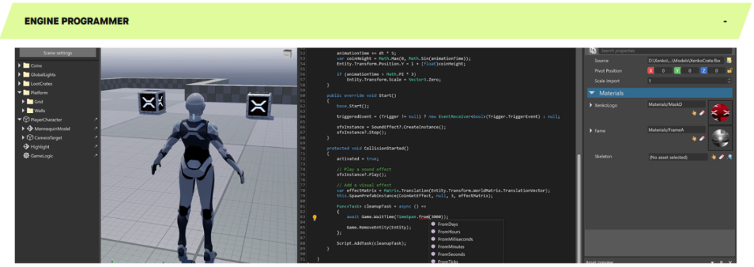Image resolution: width=754 pixels, height=267 pixels.
Task: Click the properties panel filter icon beside search
Action: click(x=593, y=50)
